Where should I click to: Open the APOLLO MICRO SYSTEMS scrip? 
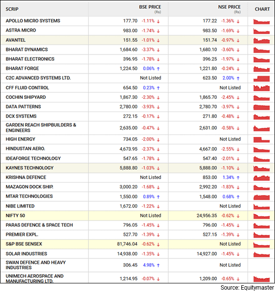[x=33, y=21]
